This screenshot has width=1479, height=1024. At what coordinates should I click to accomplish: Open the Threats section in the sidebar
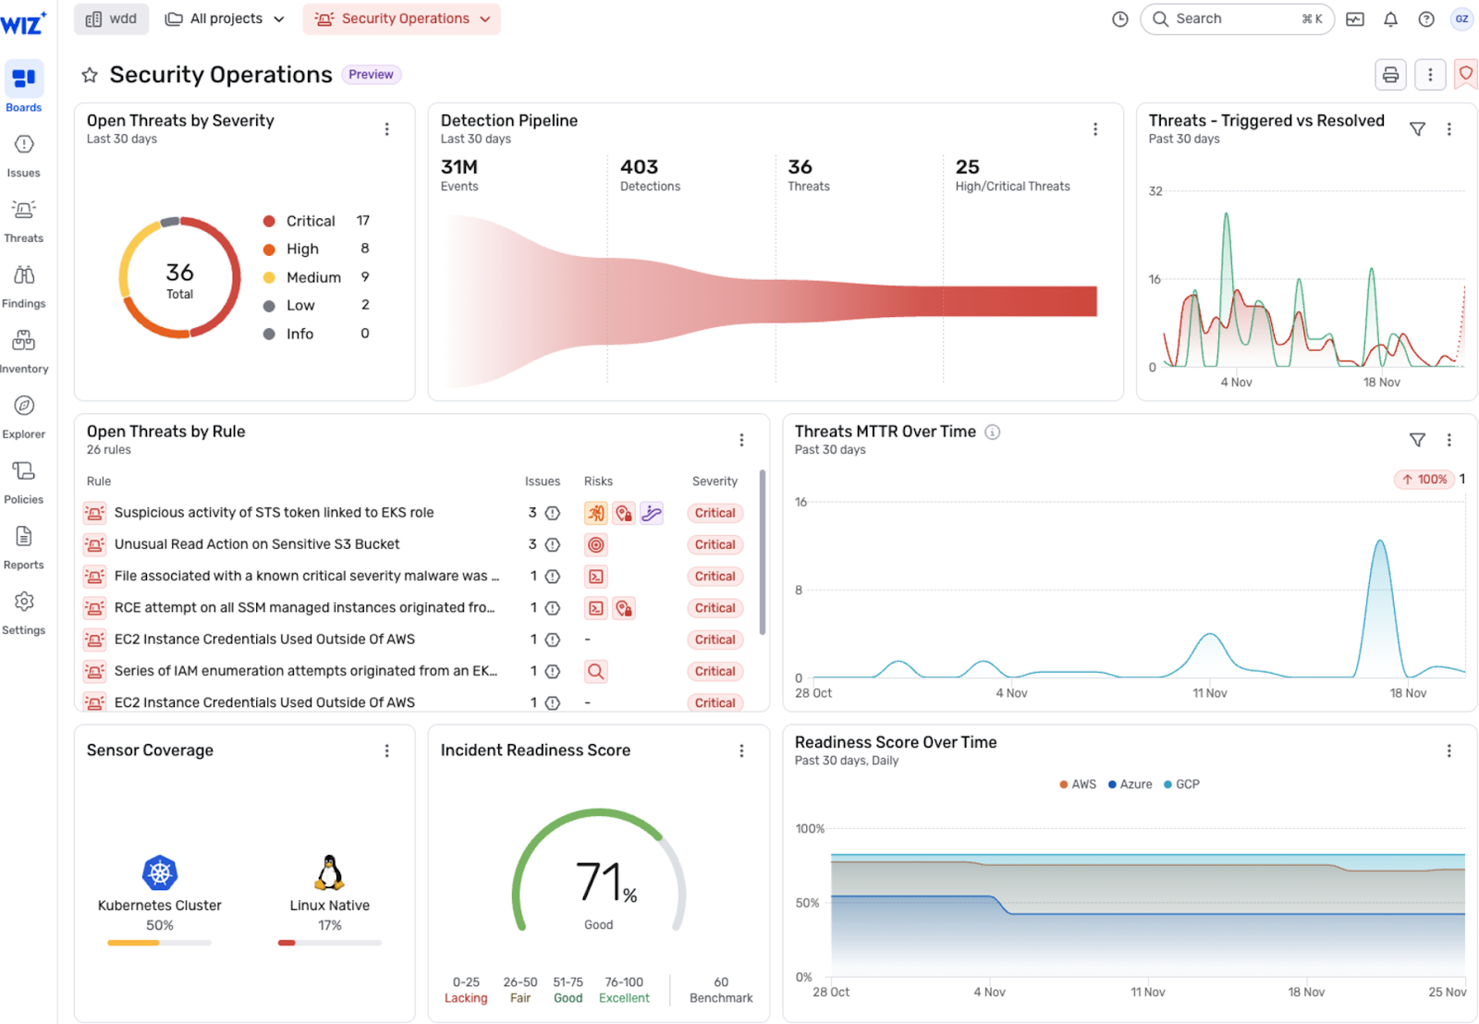23,220
